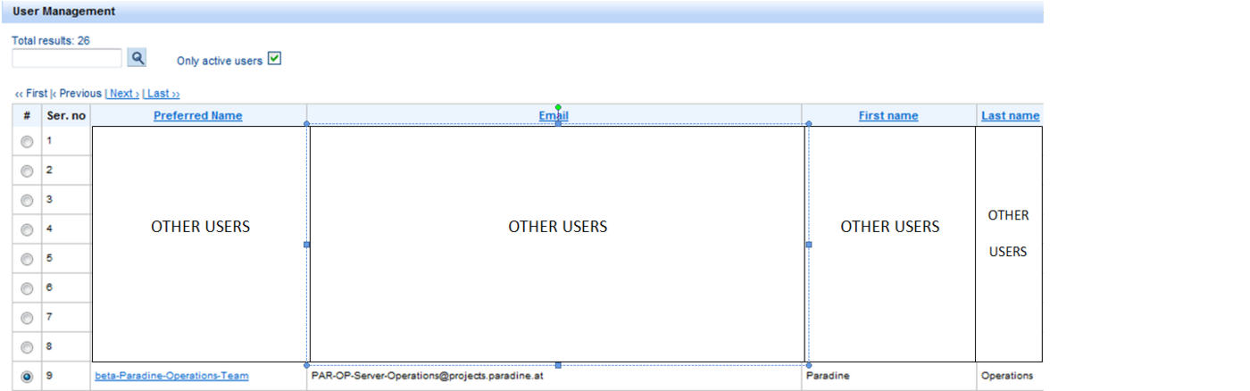Go to the First page link
Image resolution: width=1250 pixels, height=391 pixels.
[x=32, y=94]
